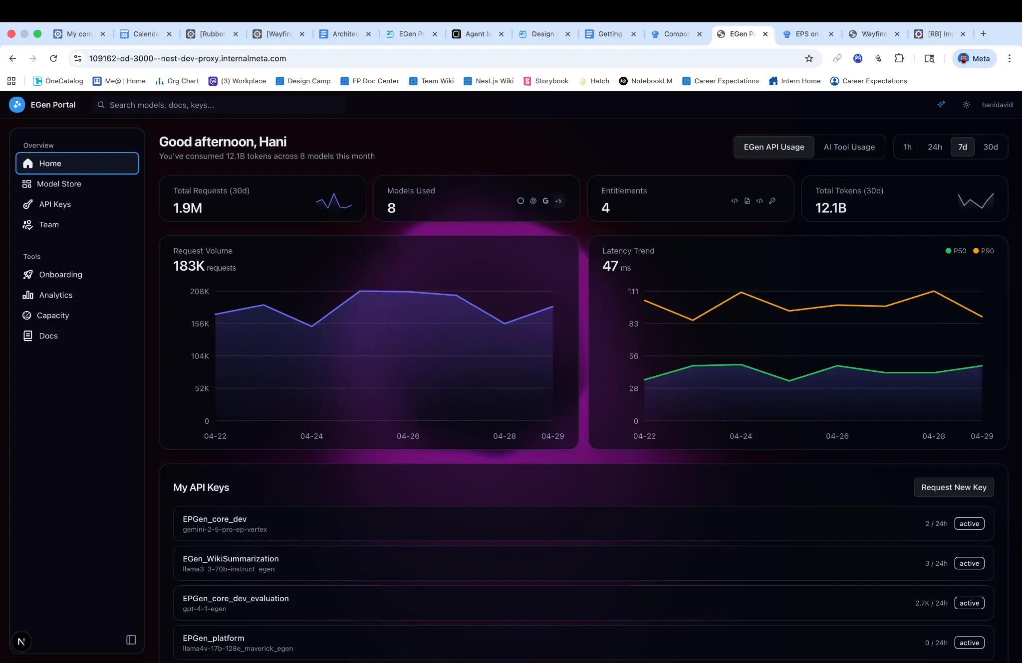Toggle the P50 legend series
The height and width of the screenshot is (663, 1022).
tap(956, 251)
